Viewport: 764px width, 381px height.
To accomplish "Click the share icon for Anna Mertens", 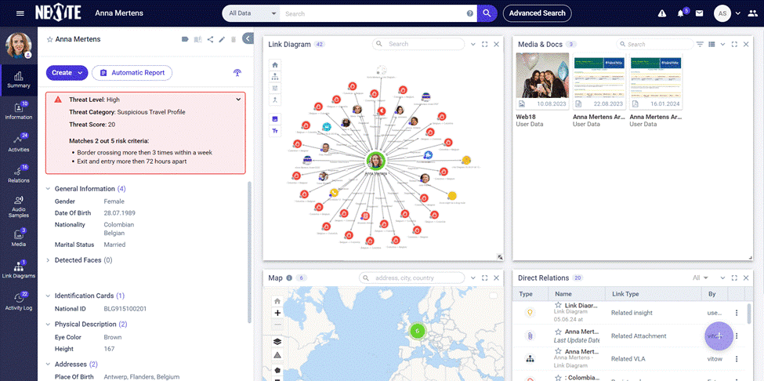I will (210, 39).
